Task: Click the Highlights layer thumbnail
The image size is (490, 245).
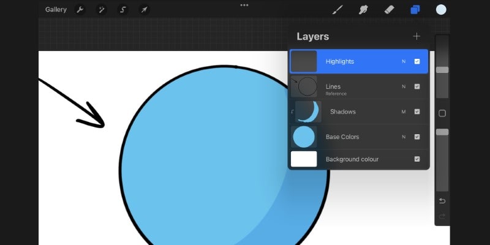Action: tap(304, 62)
